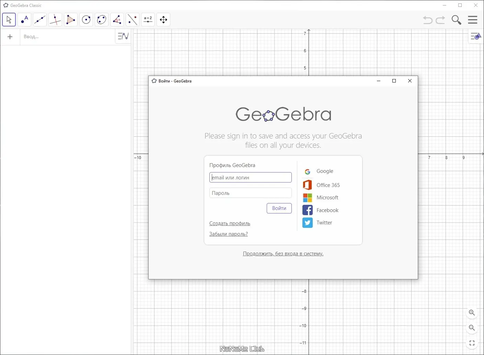Select the Point tool
484x355 pixels.
[24, 20]
